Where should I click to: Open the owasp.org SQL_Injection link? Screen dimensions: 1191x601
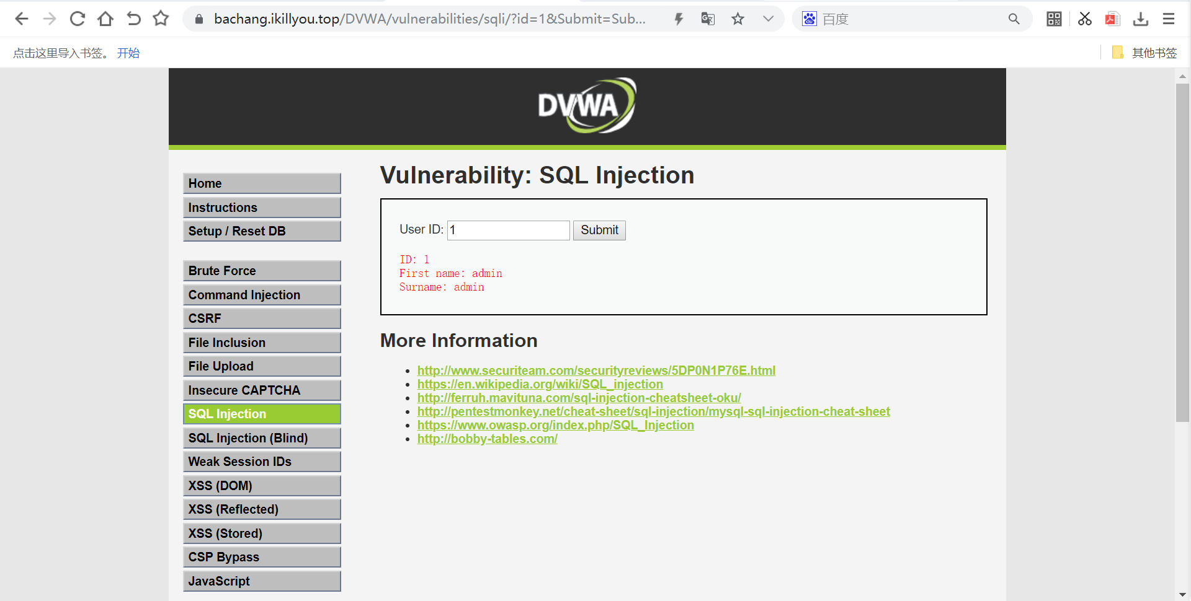pos(556,425)
